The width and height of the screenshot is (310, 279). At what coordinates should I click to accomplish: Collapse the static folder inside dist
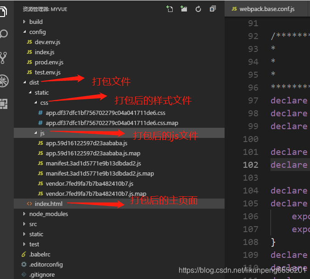click(x=119, y=92)
